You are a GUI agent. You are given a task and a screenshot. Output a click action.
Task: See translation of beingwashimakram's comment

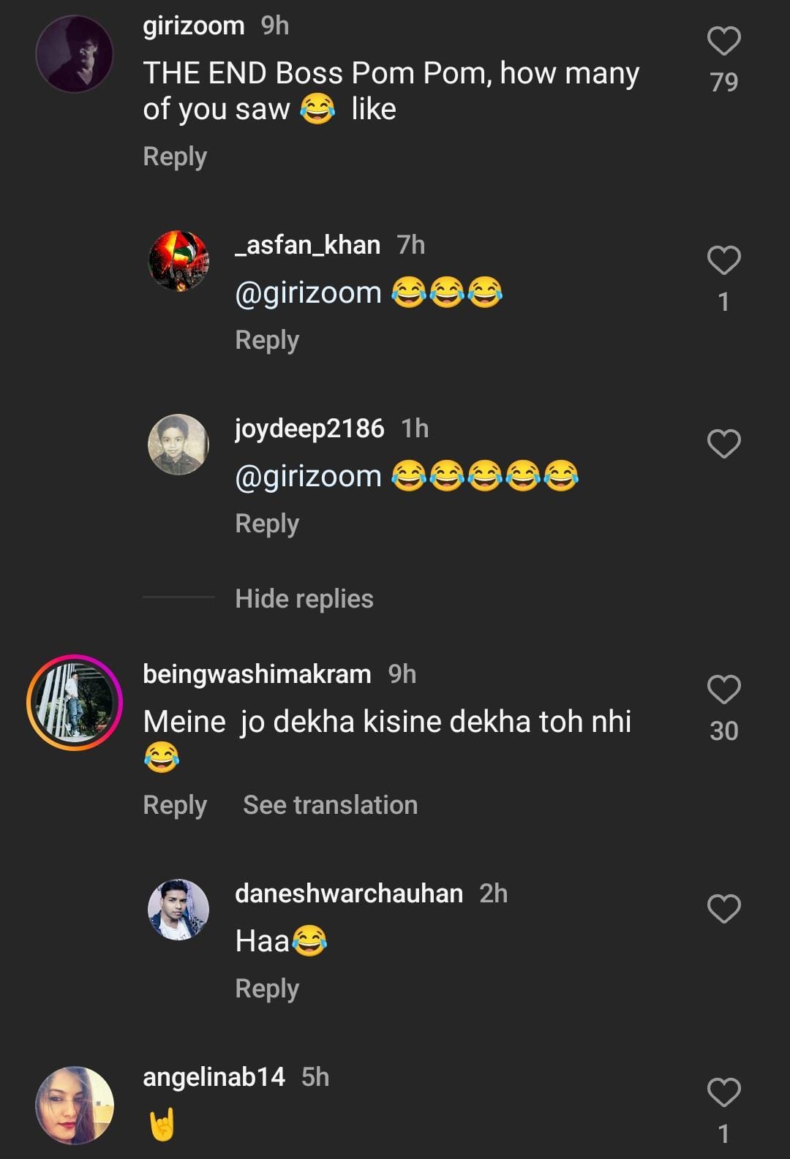point(330,805)
